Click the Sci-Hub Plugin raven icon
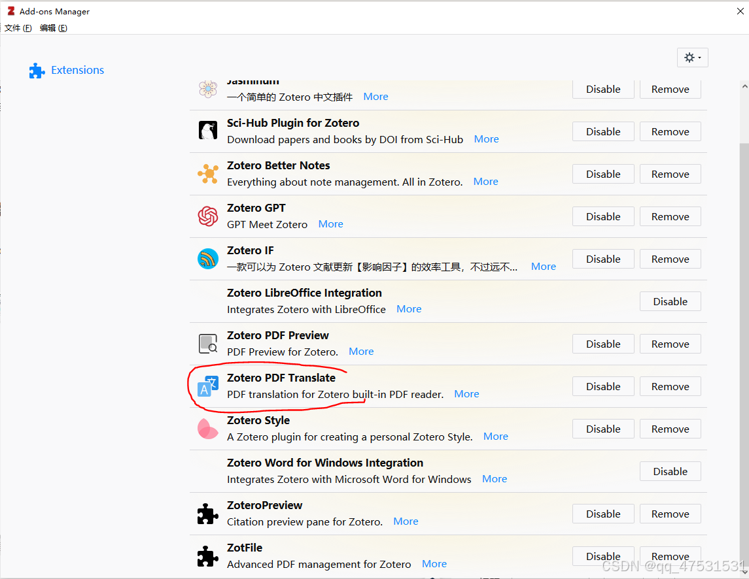Viewport: 749px width, 579px height. click(x=208, y=130)
